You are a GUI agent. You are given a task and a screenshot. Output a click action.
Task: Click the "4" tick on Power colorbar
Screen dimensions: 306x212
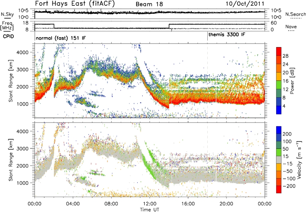pos(284,106)
